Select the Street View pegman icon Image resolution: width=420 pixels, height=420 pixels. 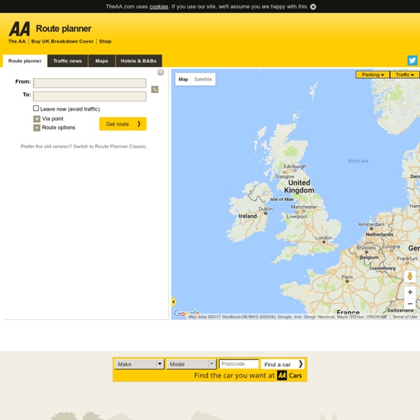point(410,276)
